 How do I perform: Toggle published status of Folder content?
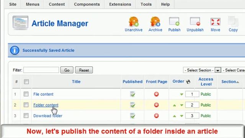tap(132, 105)
